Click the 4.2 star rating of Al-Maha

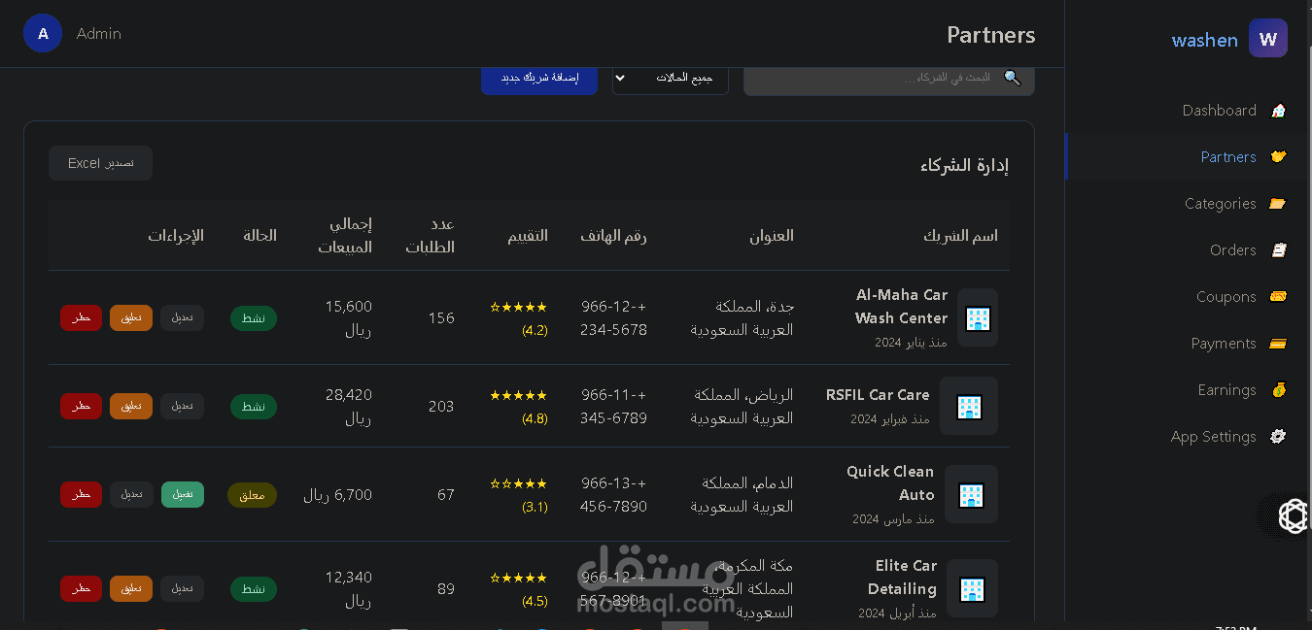519,318
